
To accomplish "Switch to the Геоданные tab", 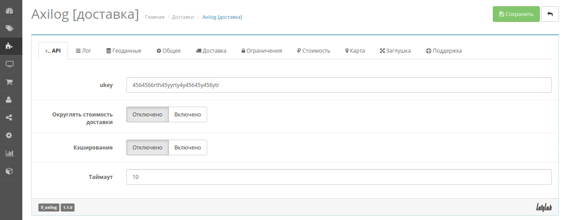I will (124, 51).
